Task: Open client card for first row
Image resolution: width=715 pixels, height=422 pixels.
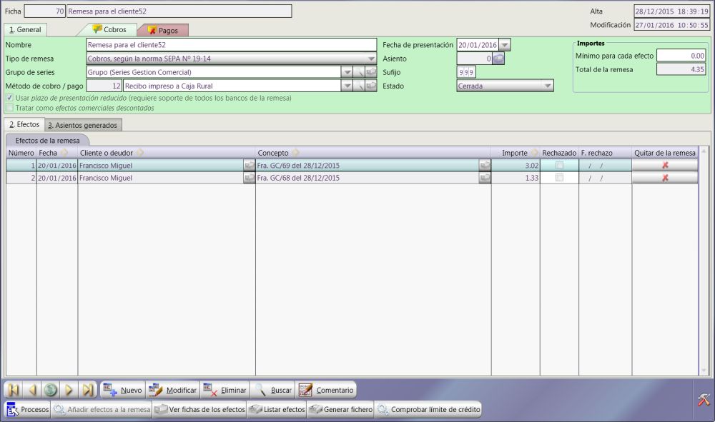Action: click(249, 165)
